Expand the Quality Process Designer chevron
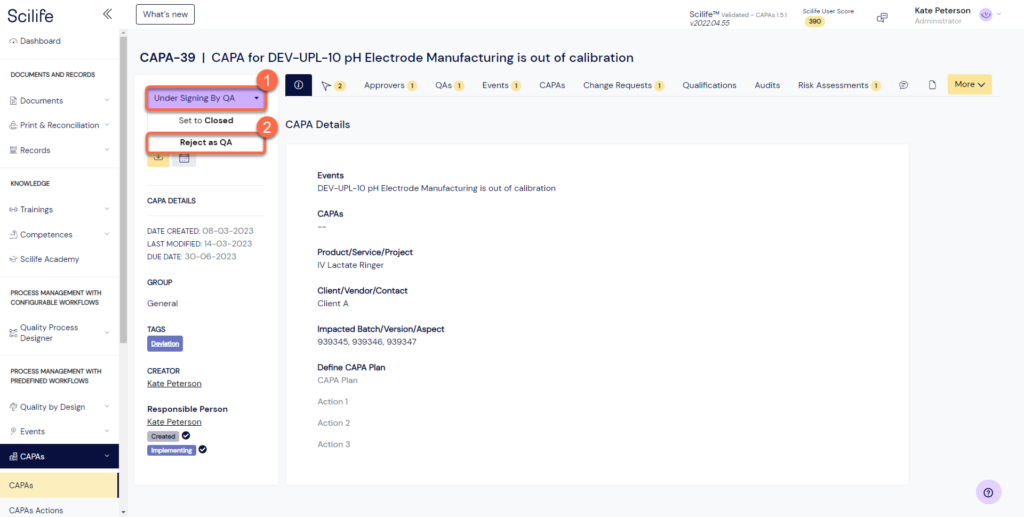This screenshot has width=1024, height=517. [107, 332]
